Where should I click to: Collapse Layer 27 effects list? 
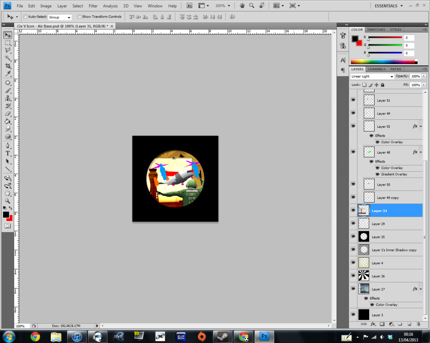(421, 289)
